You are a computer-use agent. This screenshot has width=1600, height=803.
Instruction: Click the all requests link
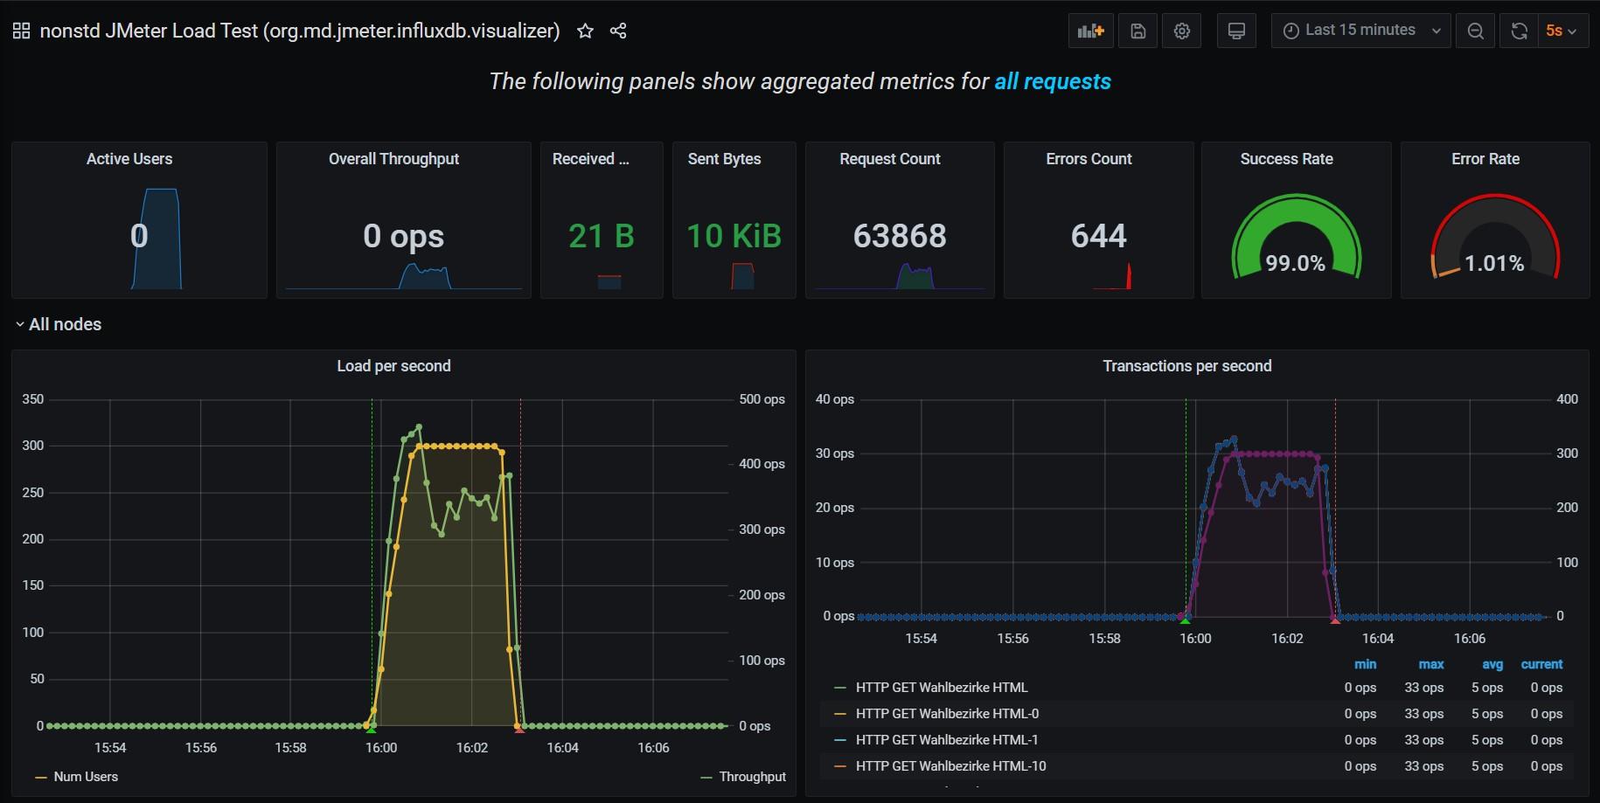(1052, 80)
